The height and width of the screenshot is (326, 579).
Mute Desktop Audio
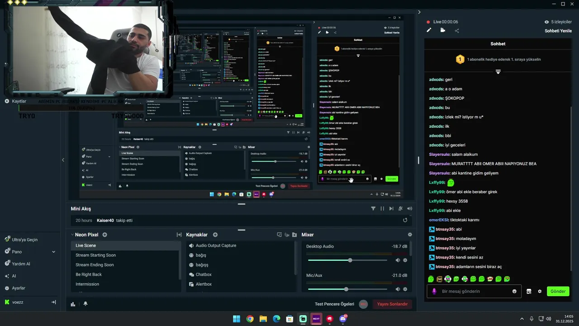pyautogui.click(x=398, y=260)
